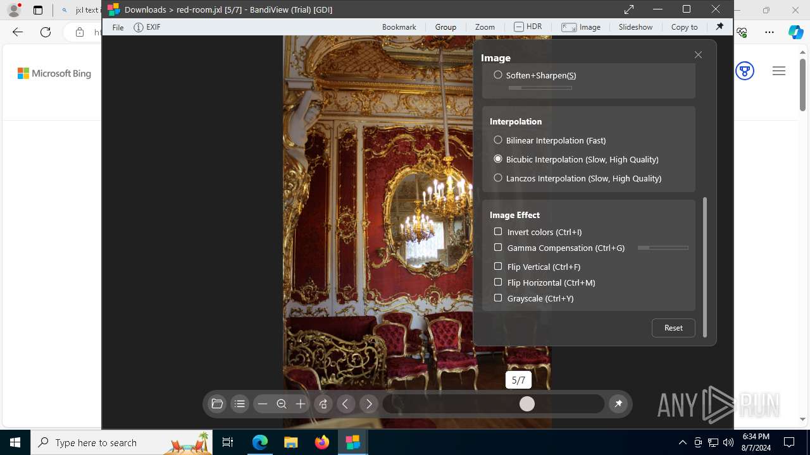Go back in Edge browser
Image resolution: width=810 pixels, height=455 pixels.
point(18,32)
